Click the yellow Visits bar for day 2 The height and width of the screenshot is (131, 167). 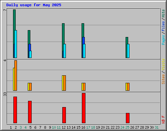coord(14,79)
